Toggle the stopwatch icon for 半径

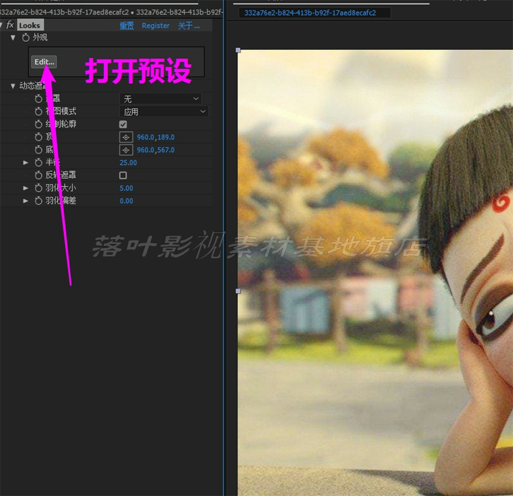click(38, 162)
